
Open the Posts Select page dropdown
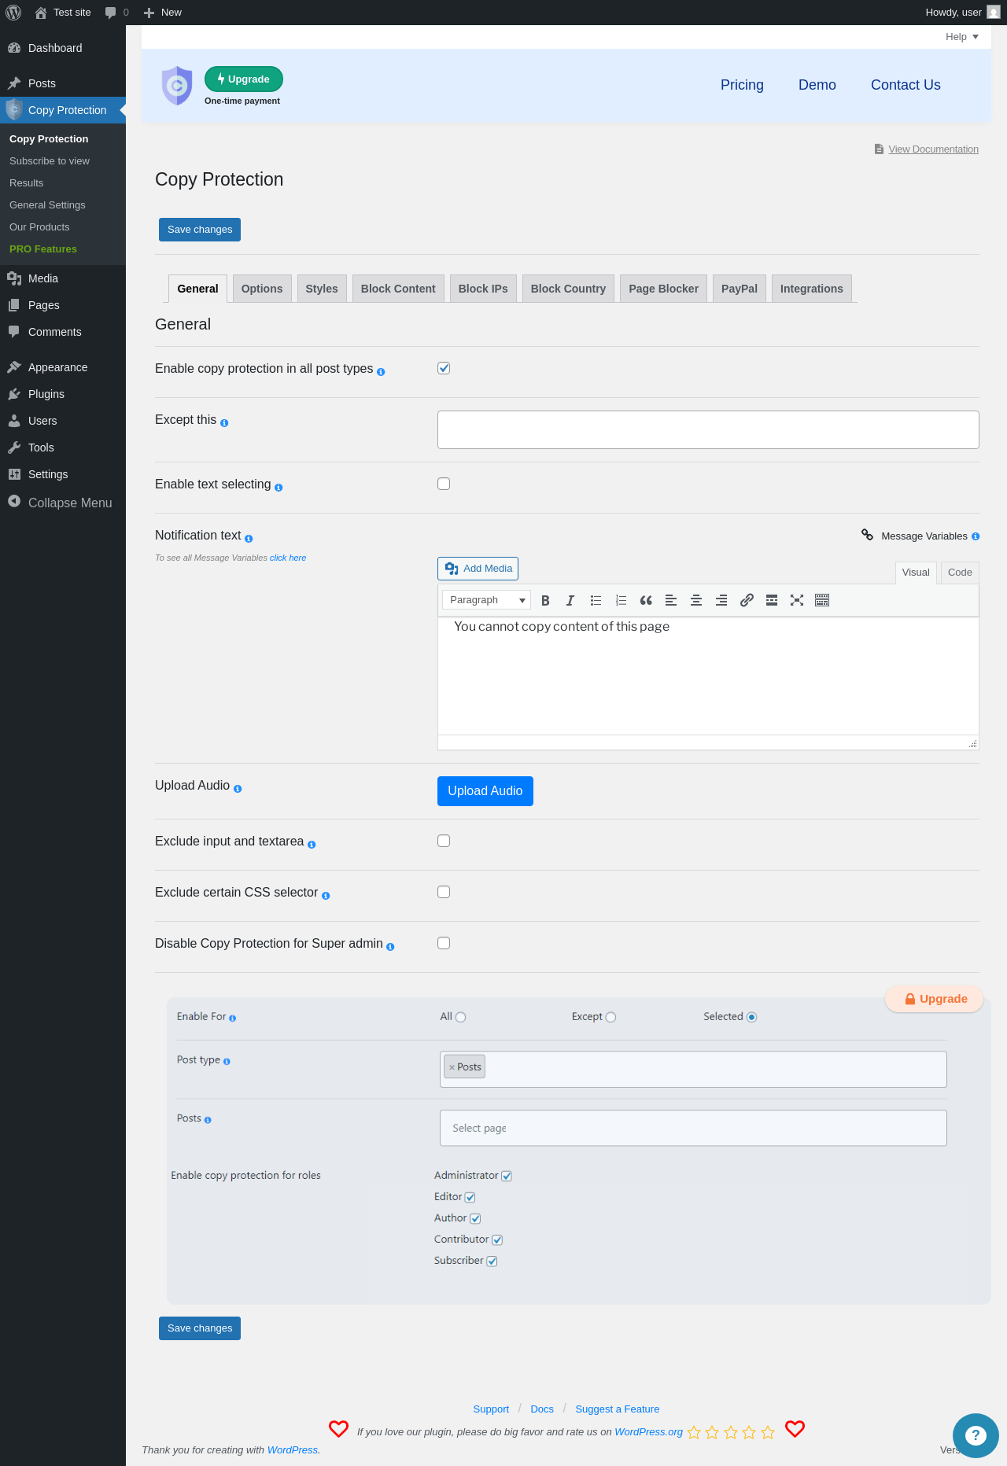pyautogui.click(x=693, y=1128)
